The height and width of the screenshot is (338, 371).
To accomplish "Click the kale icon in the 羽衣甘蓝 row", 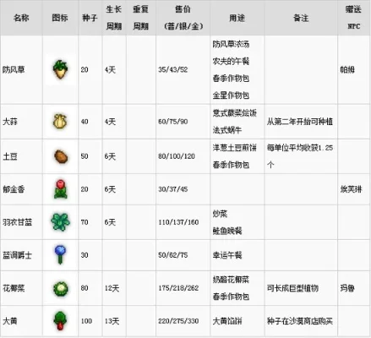I will [x=60, y=222].
